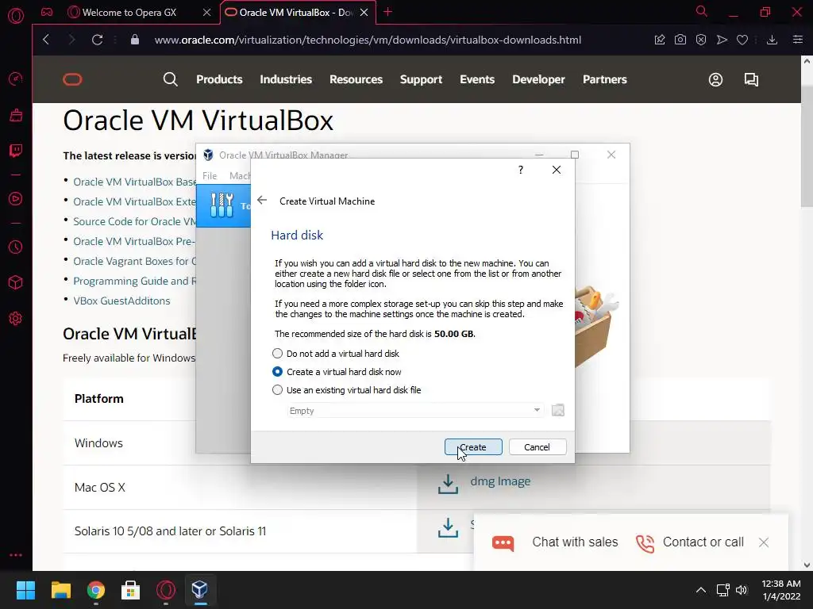Open the Developer navigation item
The height and width of the screenshot is (609, 813).
(539, 79)
